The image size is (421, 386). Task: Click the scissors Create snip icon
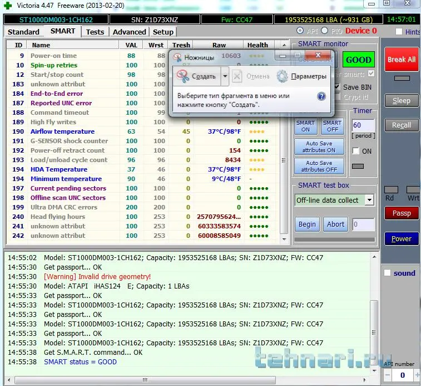(x=184, y=76)
